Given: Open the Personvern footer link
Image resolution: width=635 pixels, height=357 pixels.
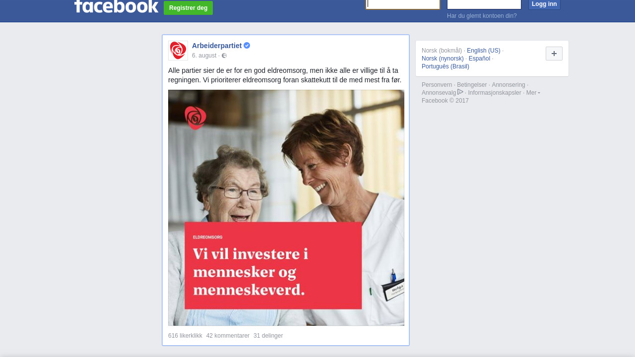Looking at the screenshot, I should point(437,85).
